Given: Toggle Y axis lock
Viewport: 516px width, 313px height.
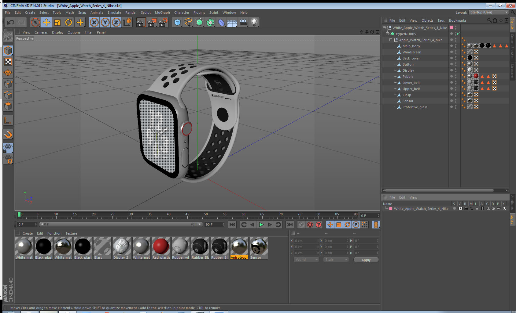Looking at the screenshot, I should (x=105, y=22).
